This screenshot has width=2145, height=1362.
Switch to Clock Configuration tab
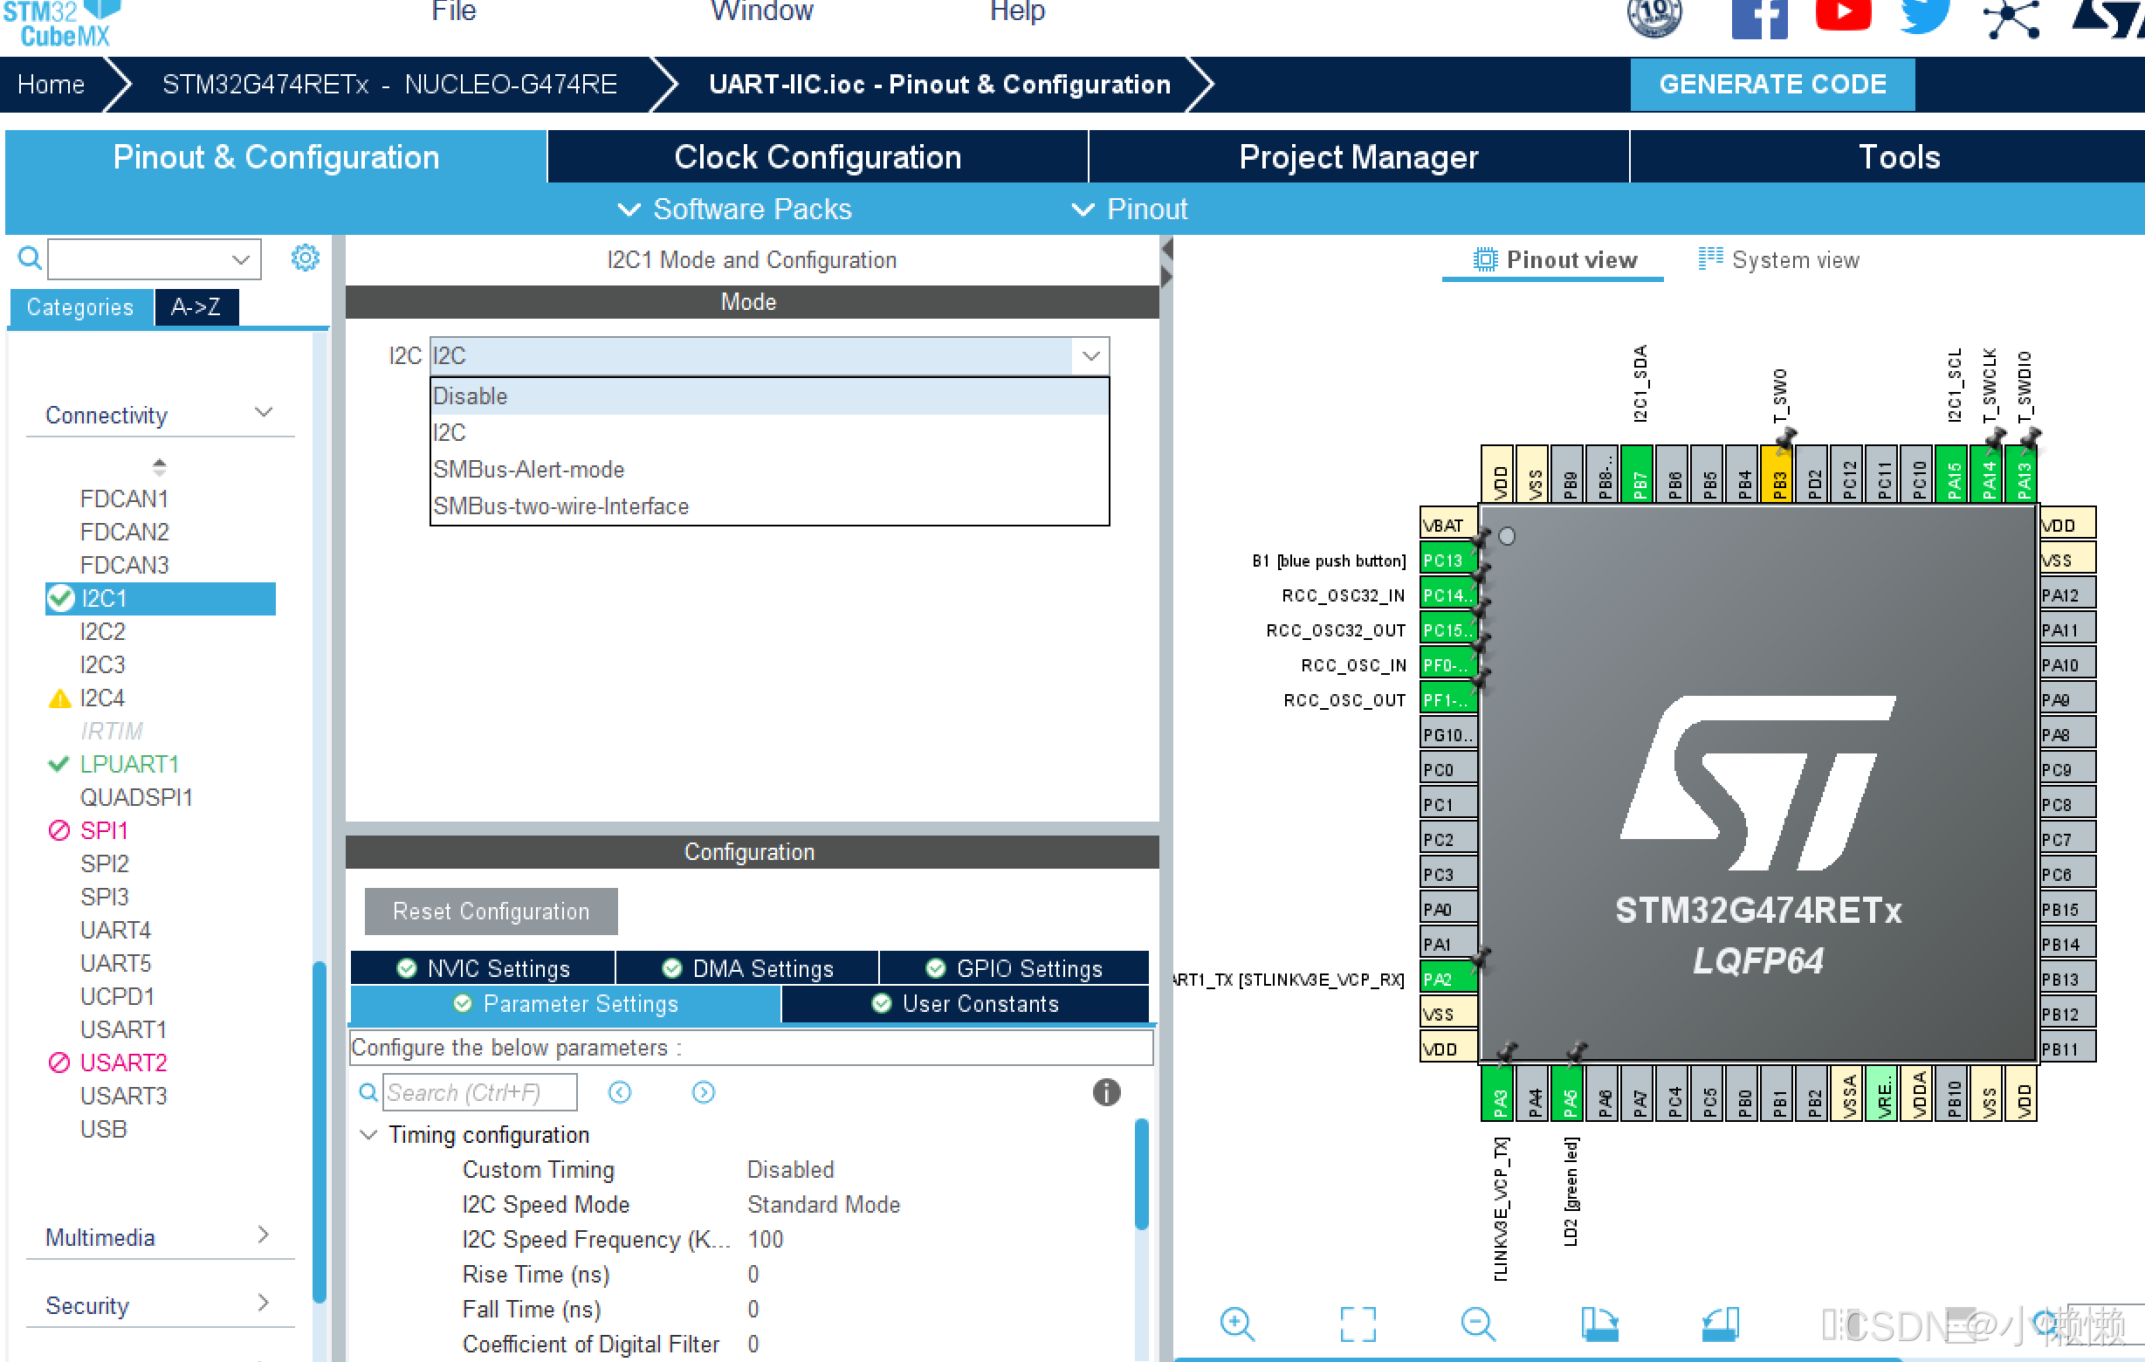click(817, 157)
